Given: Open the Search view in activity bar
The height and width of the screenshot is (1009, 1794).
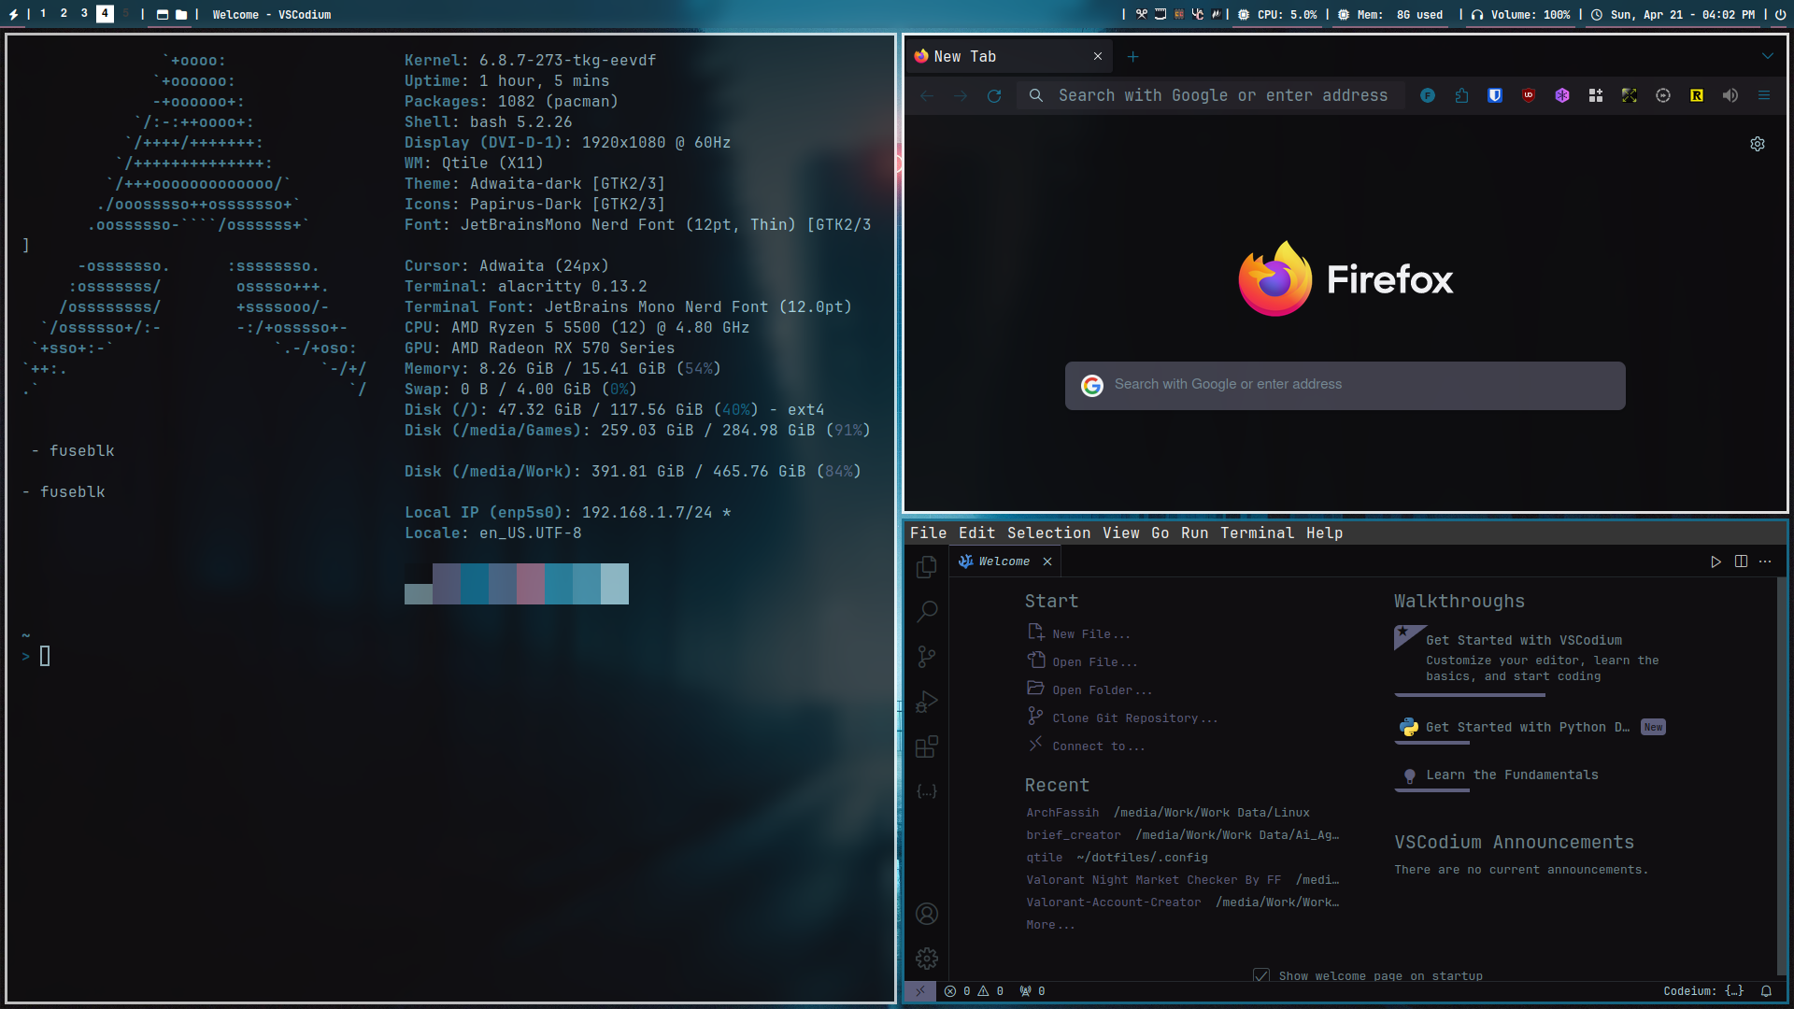Looking at the screenshot, I should [926, 612].
